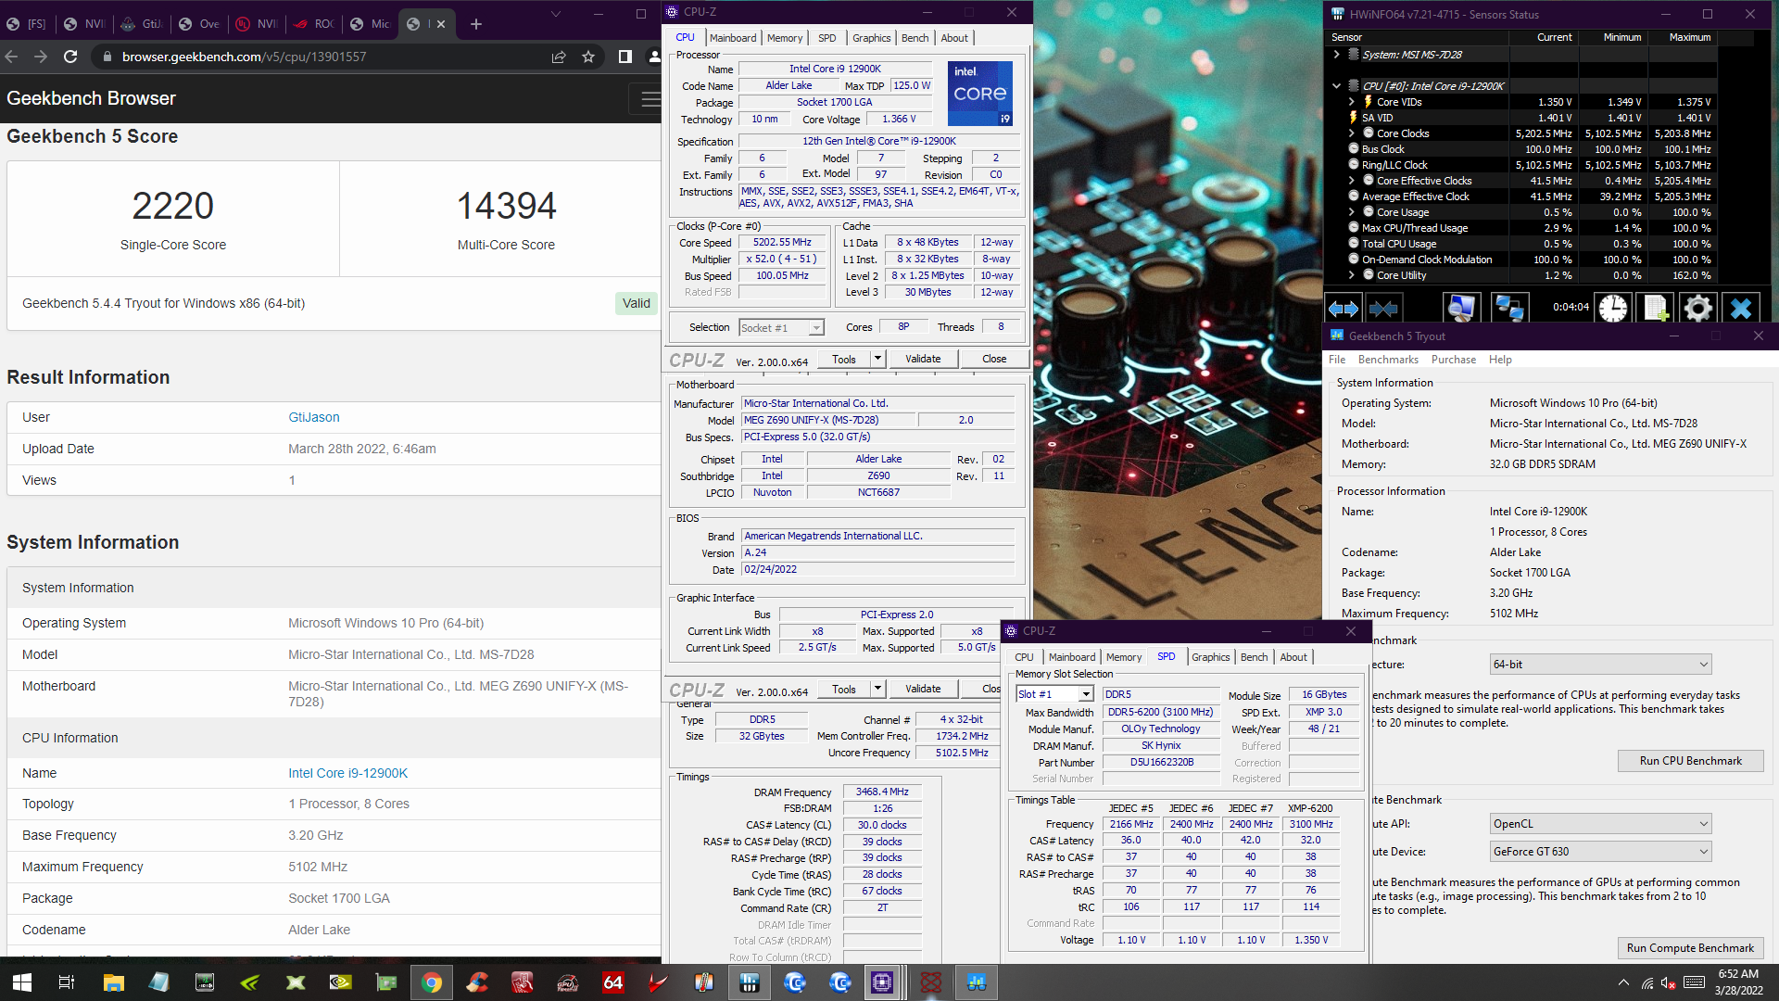Open a new Chrome tab

click(476, 24)
